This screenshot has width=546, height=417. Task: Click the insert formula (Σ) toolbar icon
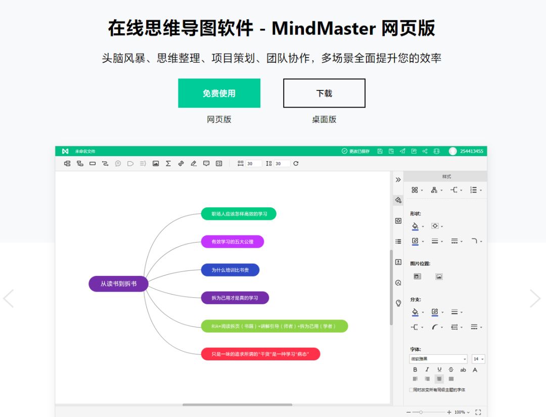[x=168, y=163]
